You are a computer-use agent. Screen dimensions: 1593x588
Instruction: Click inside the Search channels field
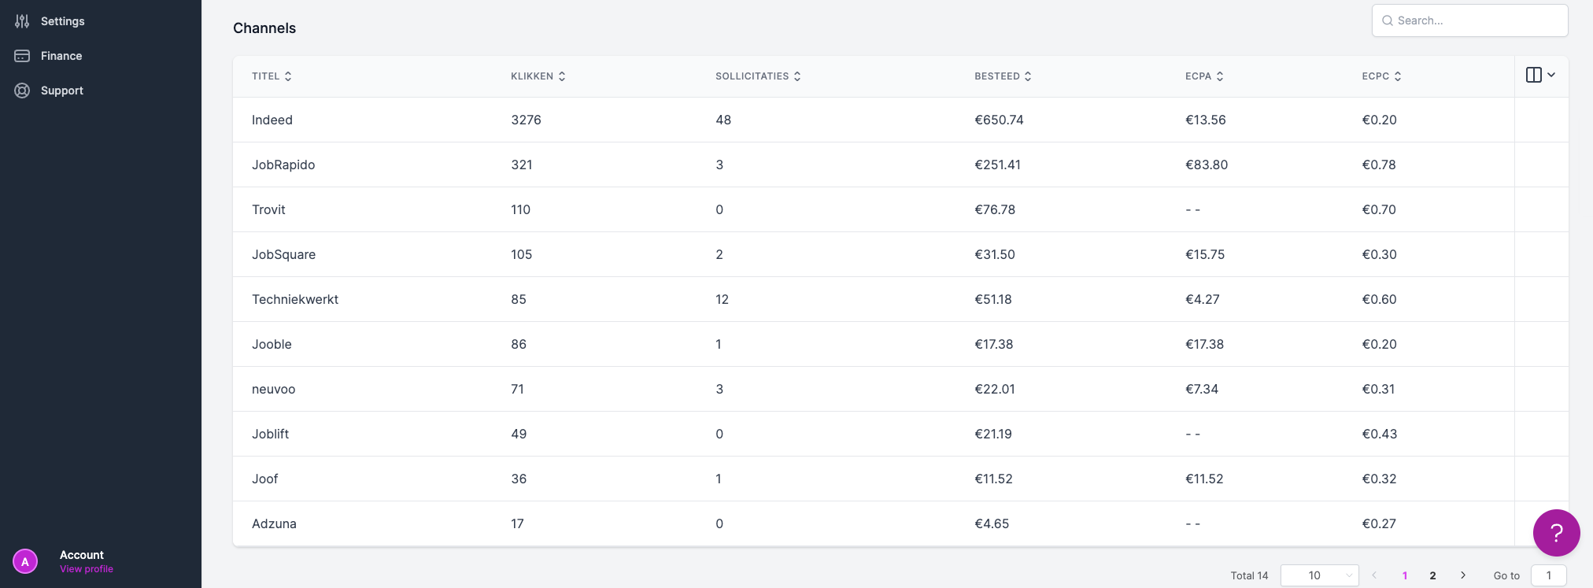coord(1469,20)
